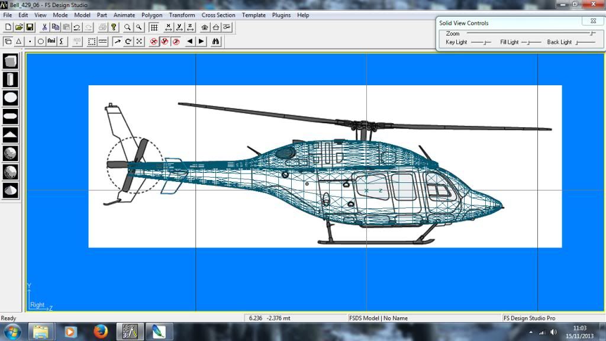Open the Ani animation tool
Viewport: 606px width, 341px height.
click(51, 41)
